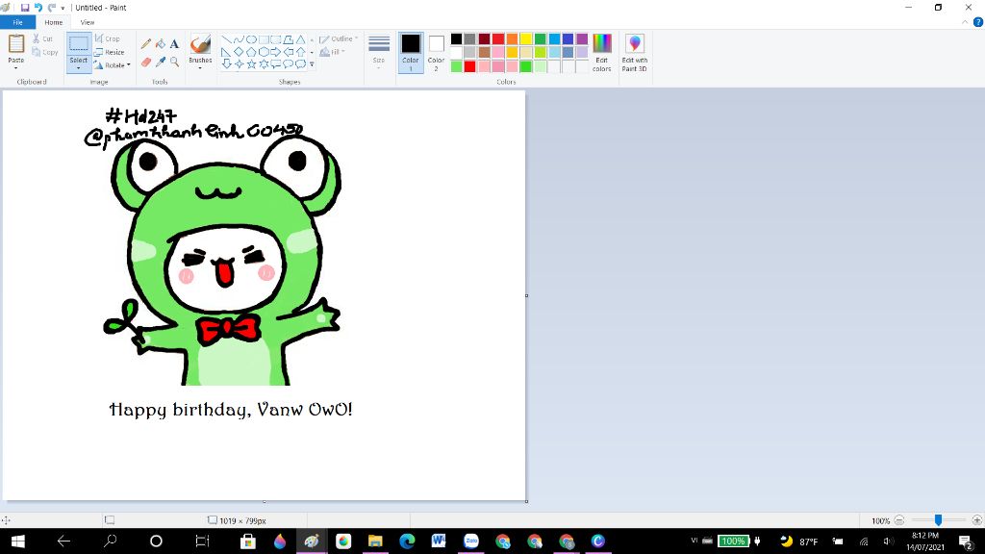The image size is (985, 554).
Task: Open Microsoft Edge from taskbar
Action: point(407,541)
